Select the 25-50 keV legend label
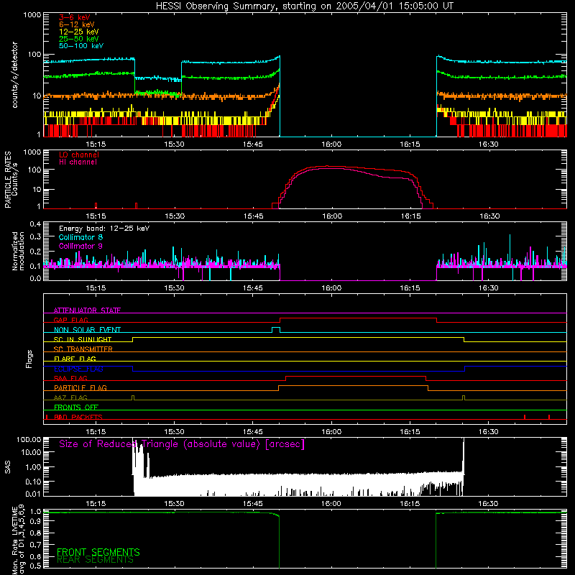The width and height of the screenshot is (575, 575). [79, 39]
